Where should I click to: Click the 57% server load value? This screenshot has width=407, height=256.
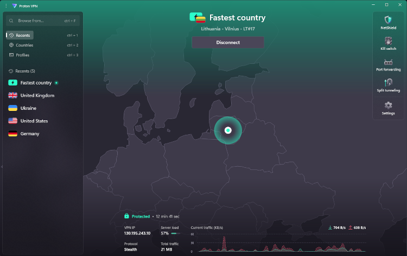[164, 233]
